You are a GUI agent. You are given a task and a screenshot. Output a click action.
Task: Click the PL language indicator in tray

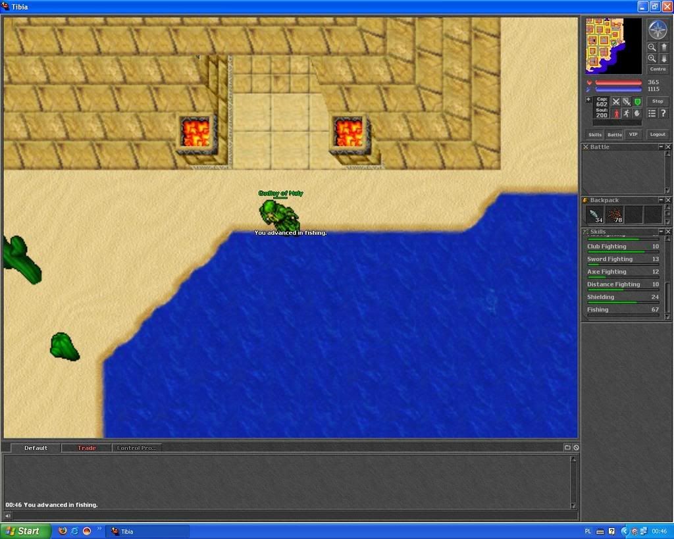click(588, 532)
